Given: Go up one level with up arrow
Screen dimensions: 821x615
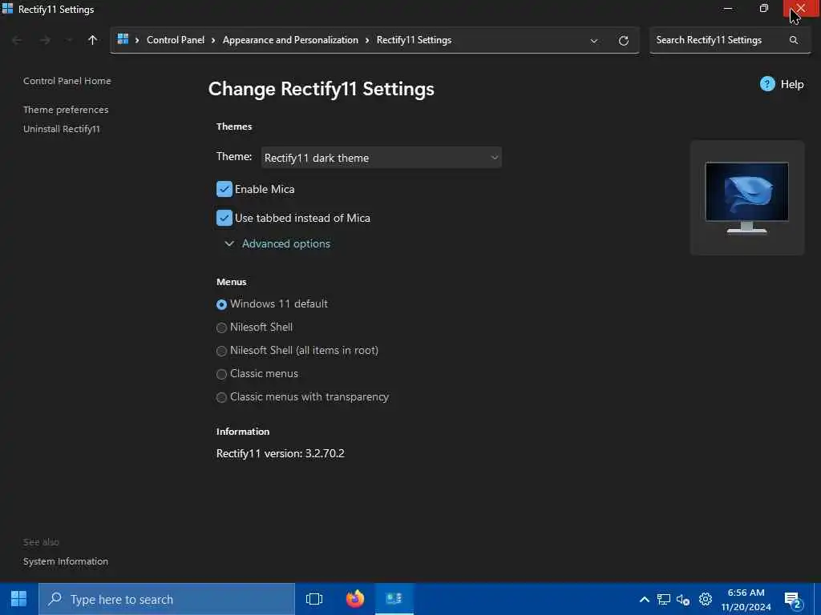Looking at the screenshot, I should pyautogui.click(x=93, y=40).
